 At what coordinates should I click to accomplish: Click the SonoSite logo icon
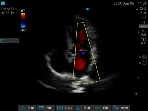point(3,3)
